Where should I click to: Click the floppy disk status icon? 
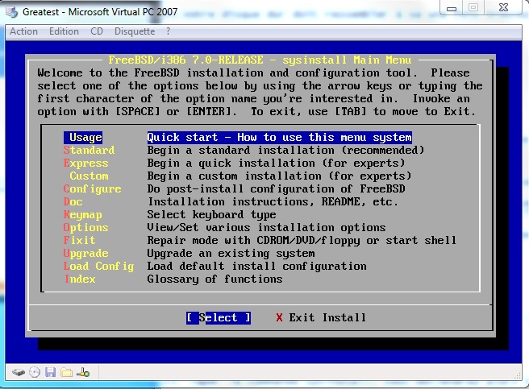[x=50, y=372]
